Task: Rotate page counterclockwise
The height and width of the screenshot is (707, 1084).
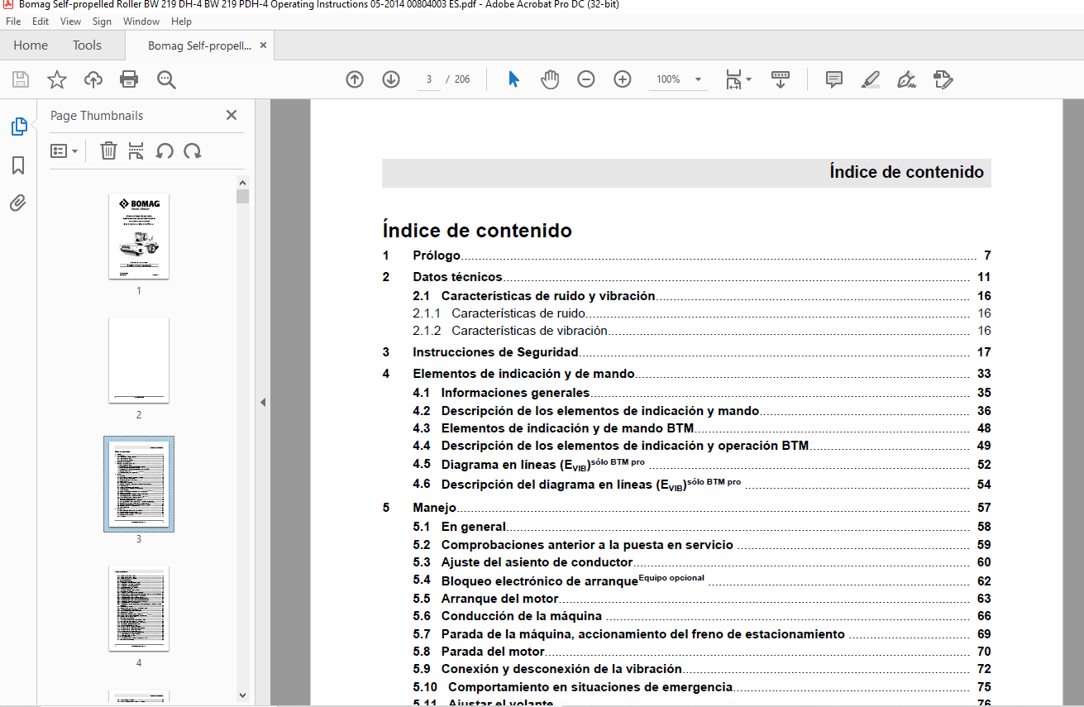Action: pyautogui.click(x=165, y=151)
